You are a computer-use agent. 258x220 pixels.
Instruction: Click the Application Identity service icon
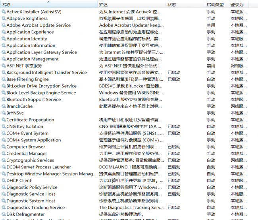[x=4, y=39]
